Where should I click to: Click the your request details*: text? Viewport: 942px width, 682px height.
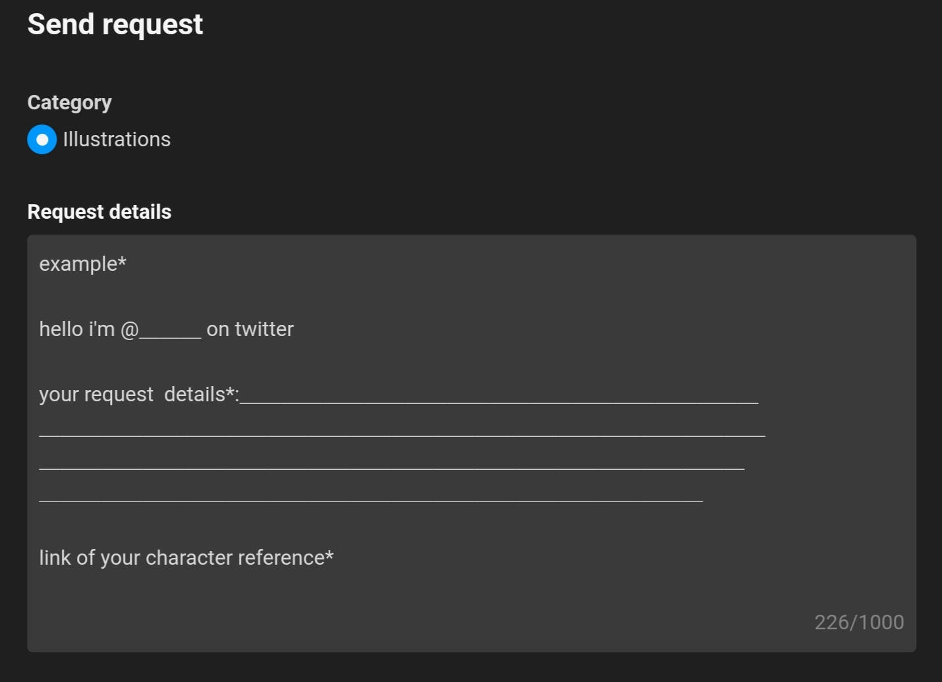[x=138, y=395]
